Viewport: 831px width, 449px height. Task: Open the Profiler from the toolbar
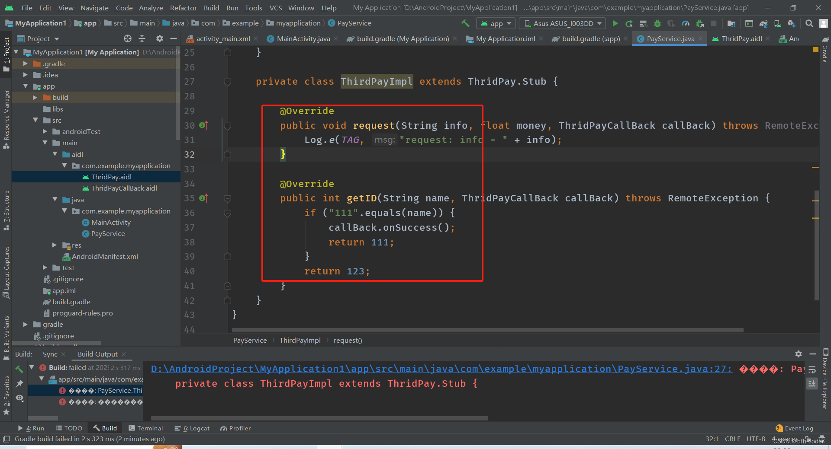pos(686,23)
